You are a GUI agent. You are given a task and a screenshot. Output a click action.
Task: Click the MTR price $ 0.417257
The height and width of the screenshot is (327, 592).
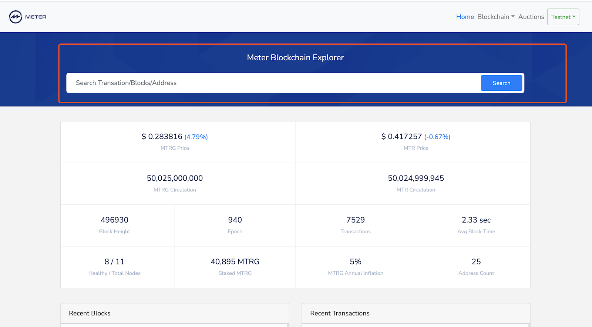pos(401,136)
